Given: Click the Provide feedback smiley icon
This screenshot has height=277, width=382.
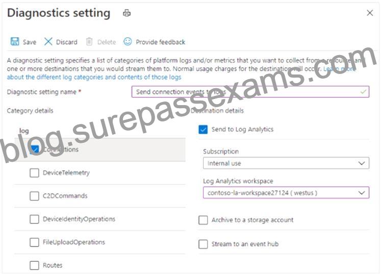Looking at the screenshot, I should [128, 41].
